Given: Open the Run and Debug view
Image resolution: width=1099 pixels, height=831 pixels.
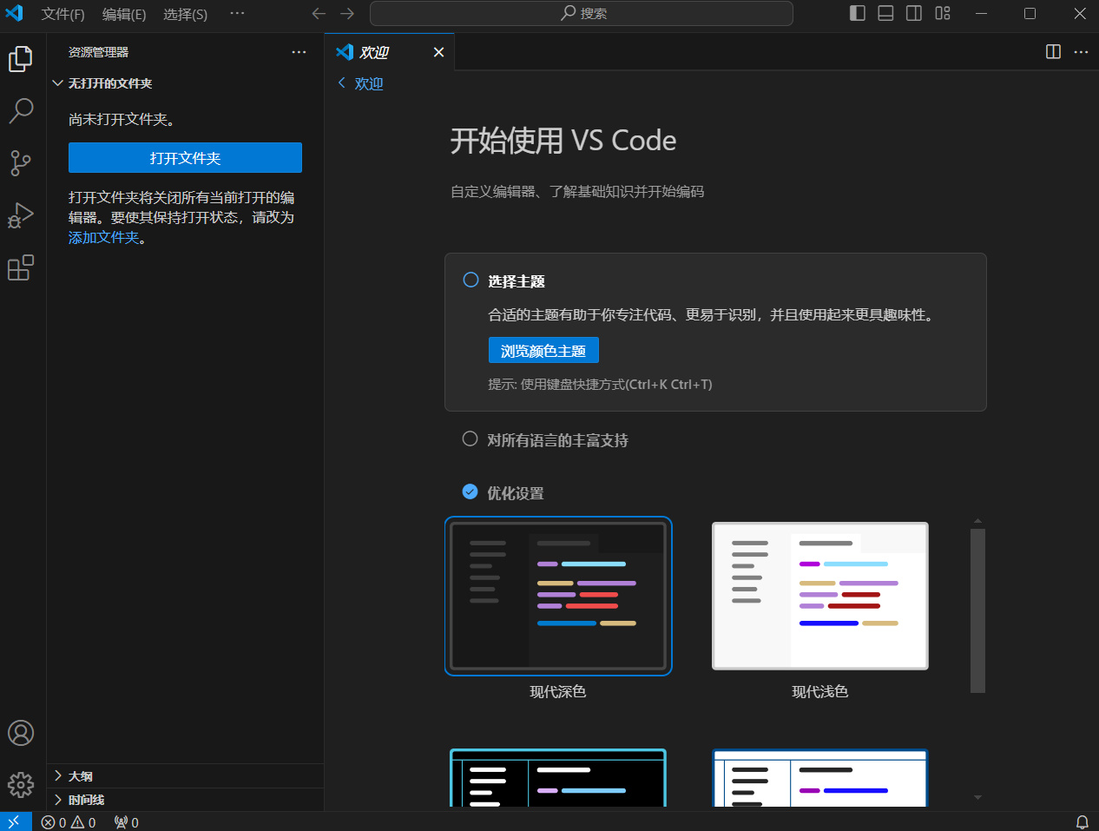Looking at the screenshot, I should pos(21,214).
